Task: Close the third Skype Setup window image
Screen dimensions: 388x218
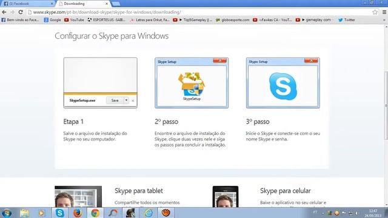Action: (311, 61)
